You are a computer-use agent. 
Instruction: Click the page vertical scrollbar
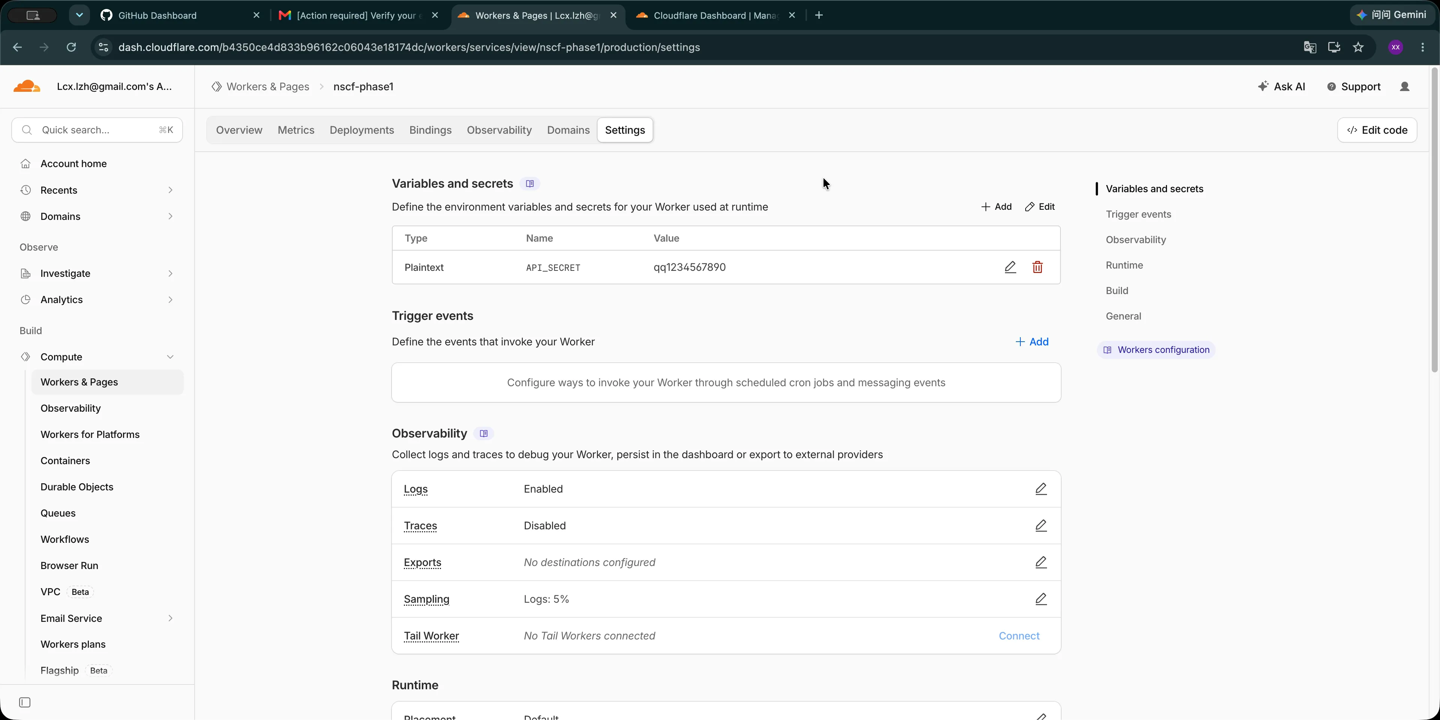coord(1434,221)
